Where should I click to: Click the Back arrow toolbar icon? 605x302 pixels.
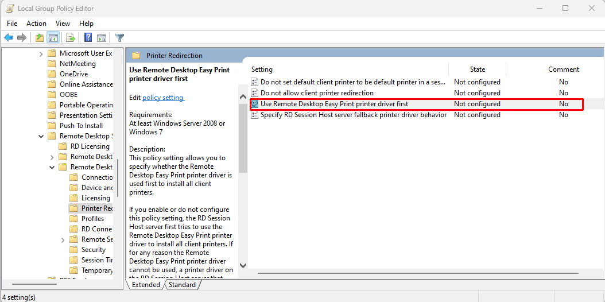pyautogui.click(x=9, y=37)
